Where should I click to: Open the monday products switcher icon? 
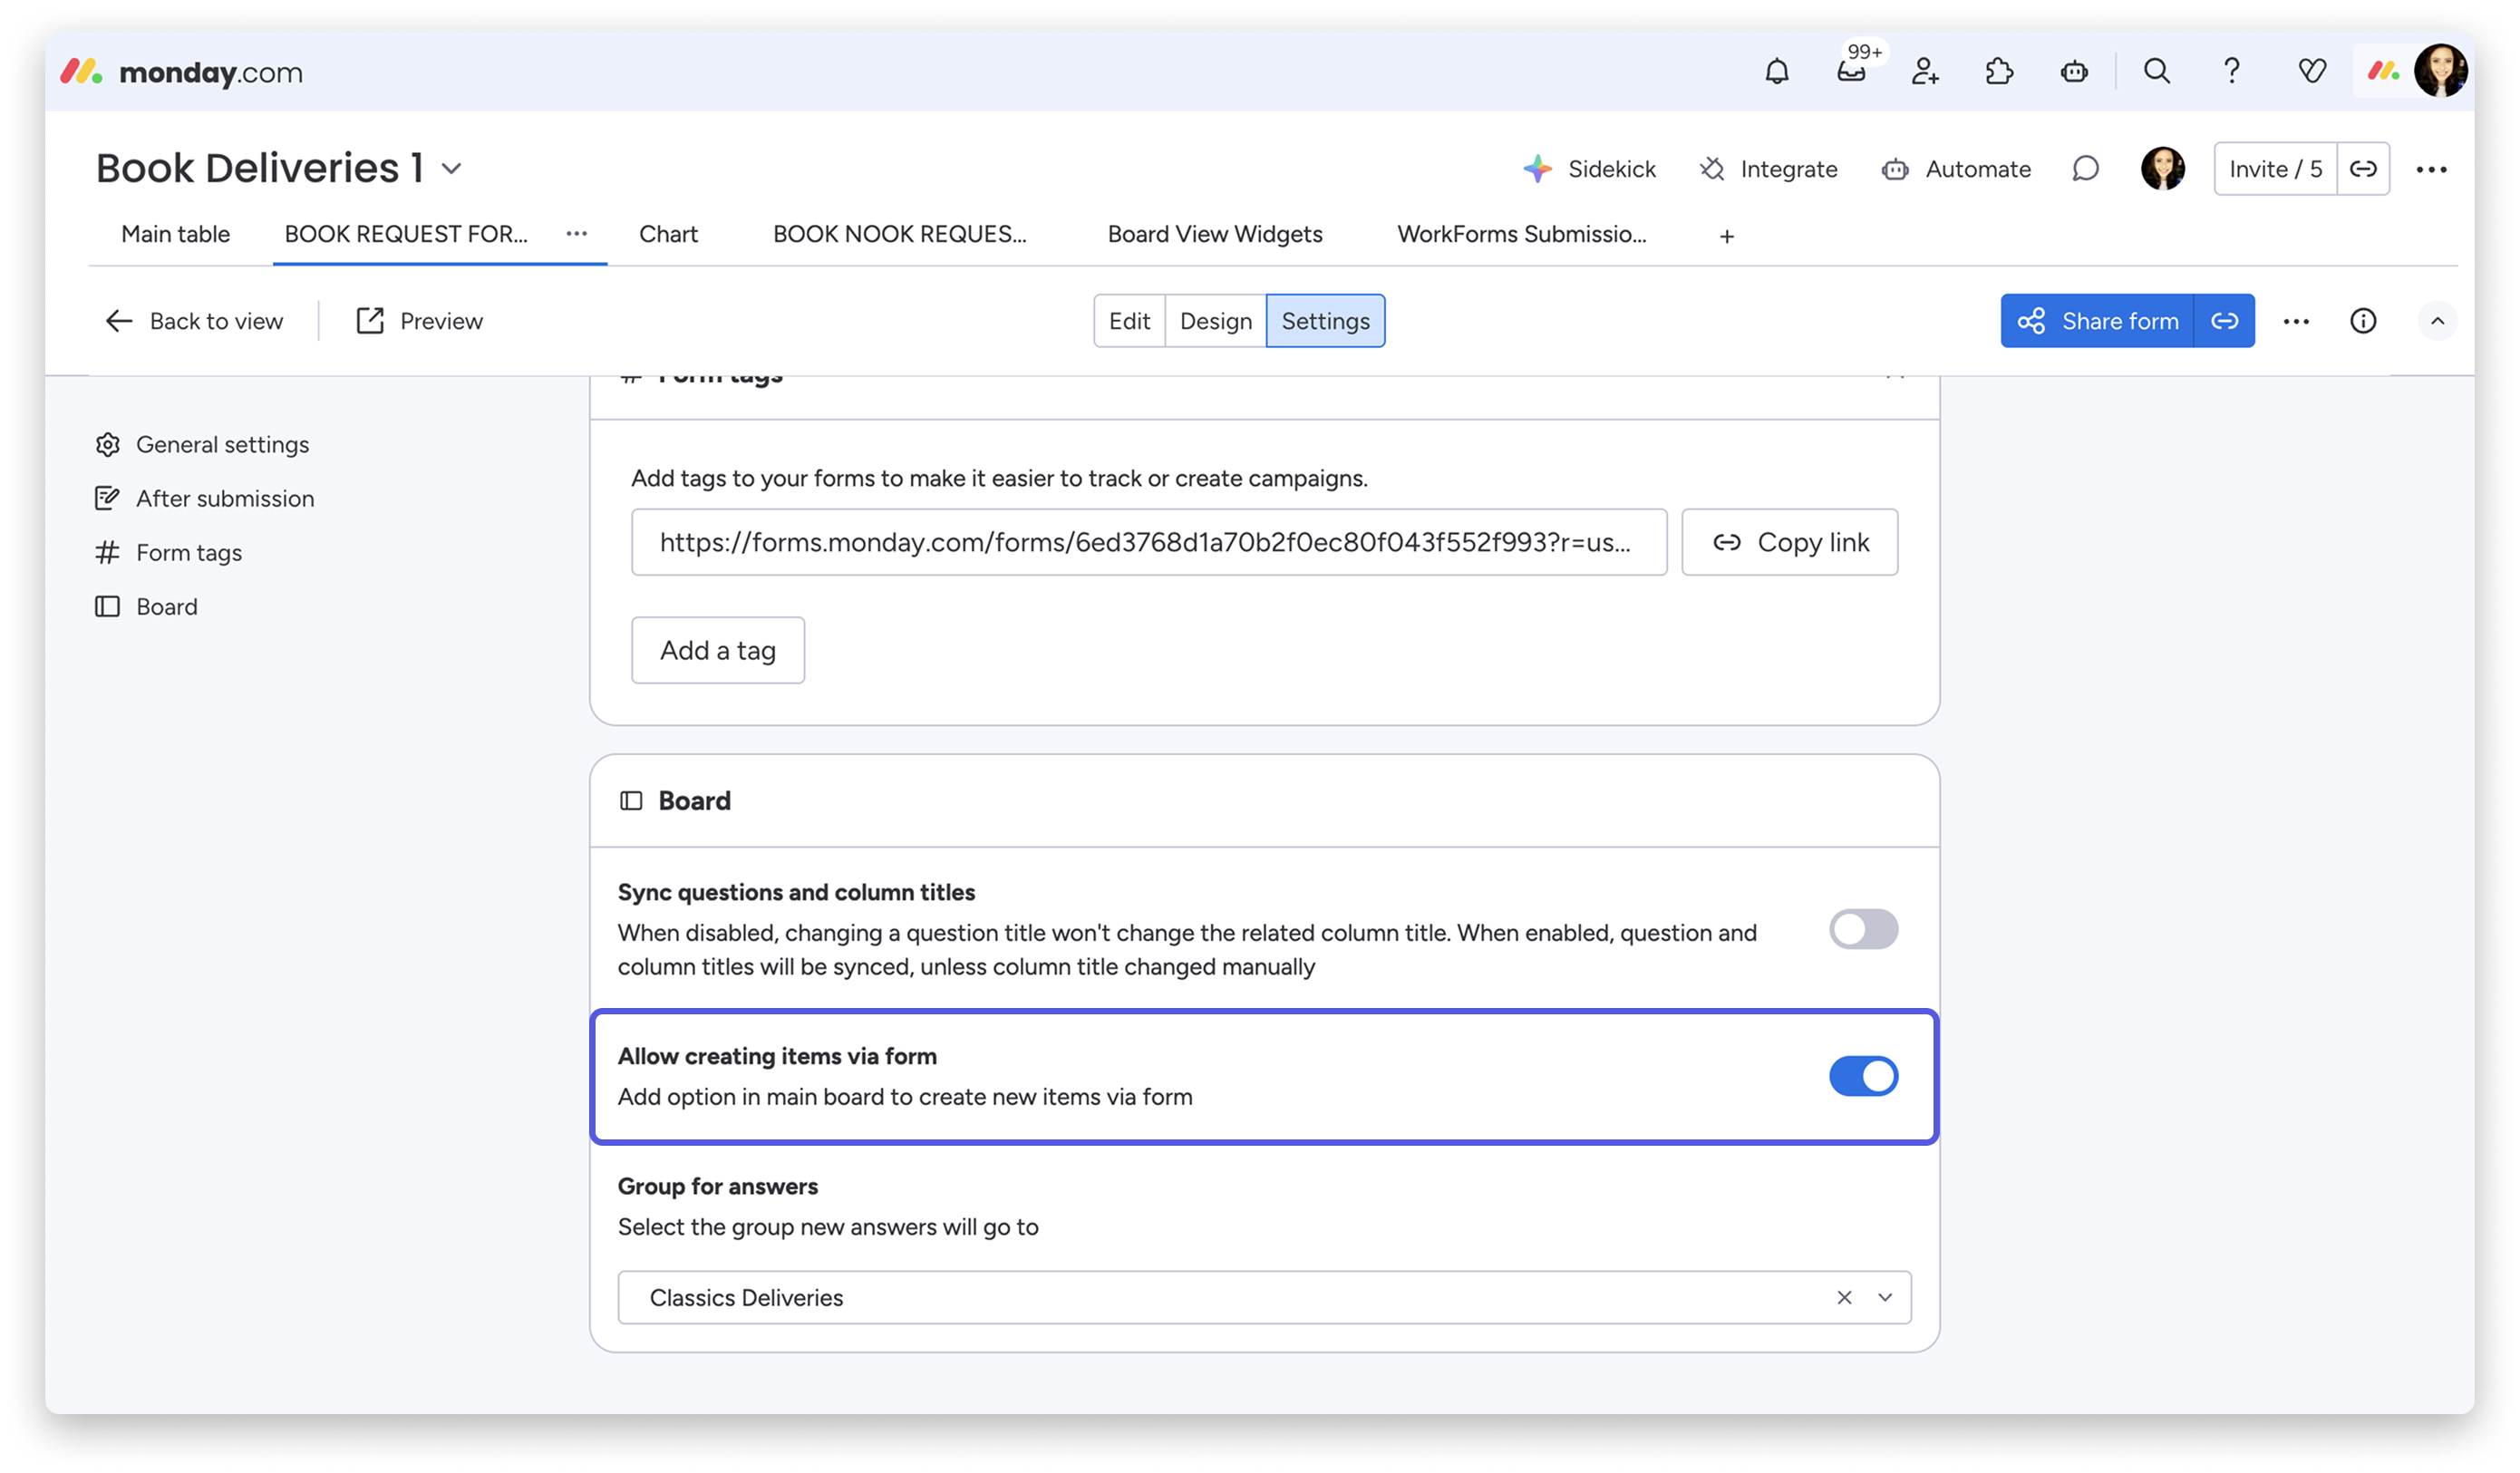click(x=2384, y=71)
